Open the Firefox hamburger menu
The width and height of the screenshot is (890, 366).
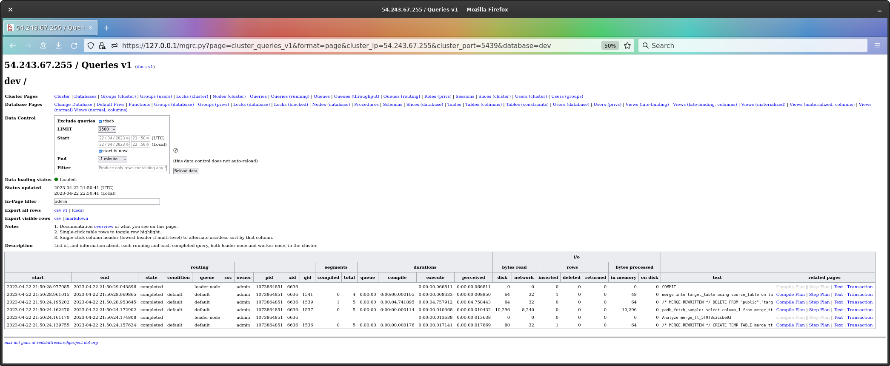tap(877, 45)
